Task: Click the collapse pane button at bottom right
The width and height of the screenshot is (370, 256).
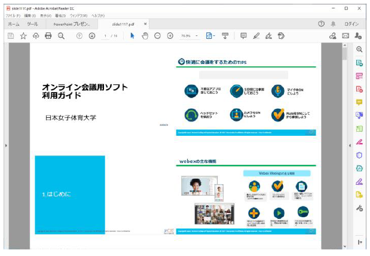Action: click(x=360, y=242)
